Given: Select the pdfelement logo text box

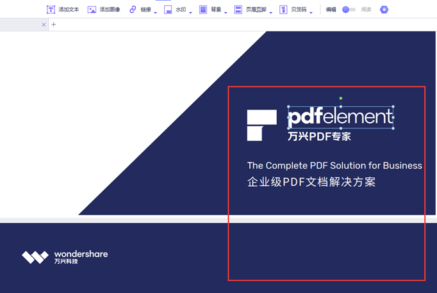Looking at the screenshot, I should point(341,117).
